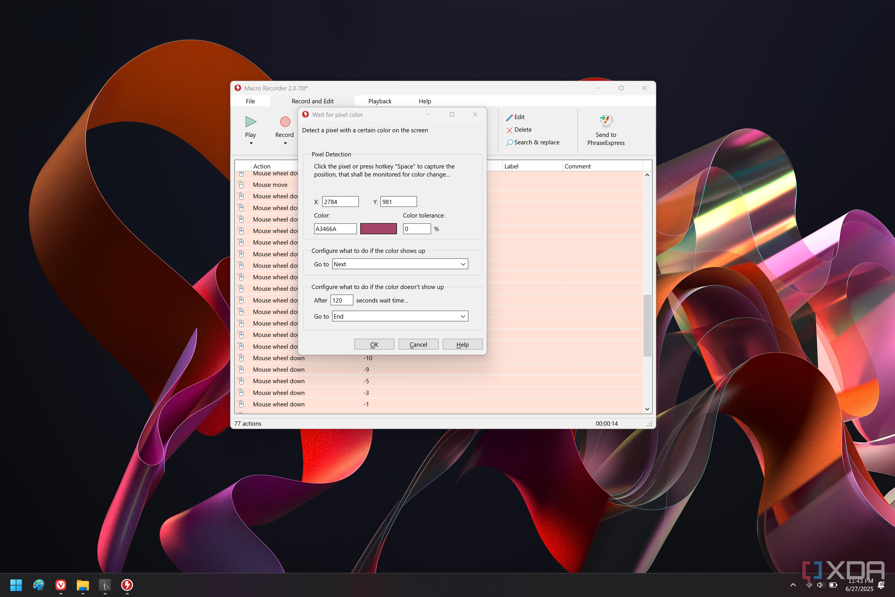This screenshot has height=597, width=895.
Task: Click mouse icon of row with -5
Action: [241, 381]
